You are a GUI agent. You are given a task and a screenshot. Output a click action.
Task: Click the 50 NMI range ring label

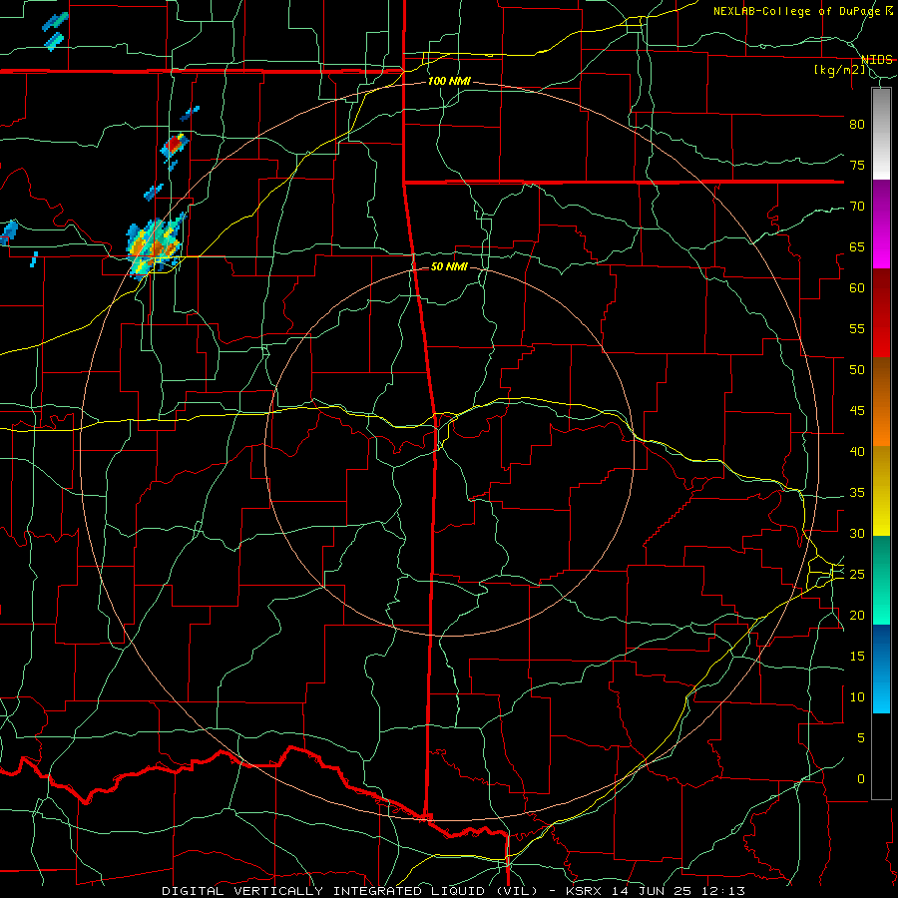pyautogui.click(x=449, y=266)
